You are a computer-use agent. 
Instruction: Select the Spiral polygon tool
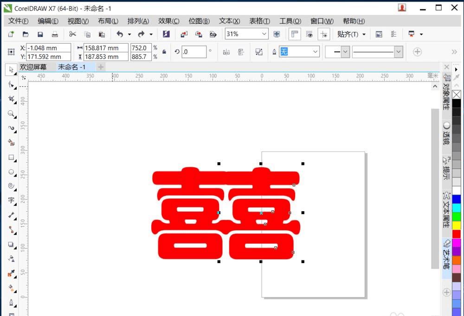click(x=11, y=186)
